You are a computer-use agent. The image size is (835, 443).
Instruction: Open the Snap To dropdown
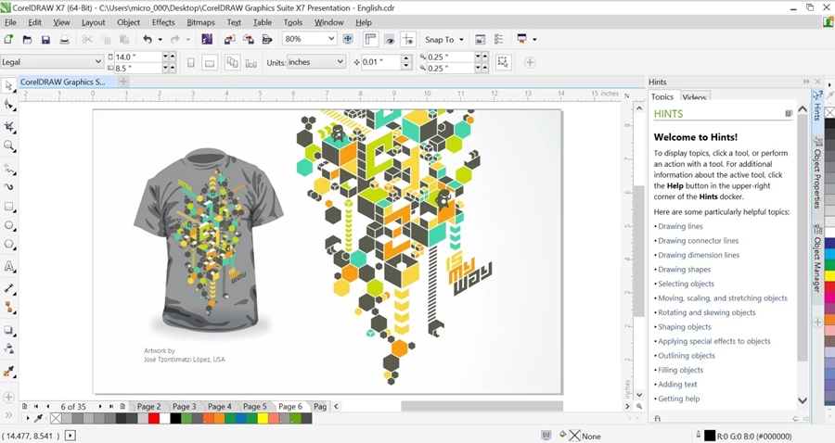[460, 40]
